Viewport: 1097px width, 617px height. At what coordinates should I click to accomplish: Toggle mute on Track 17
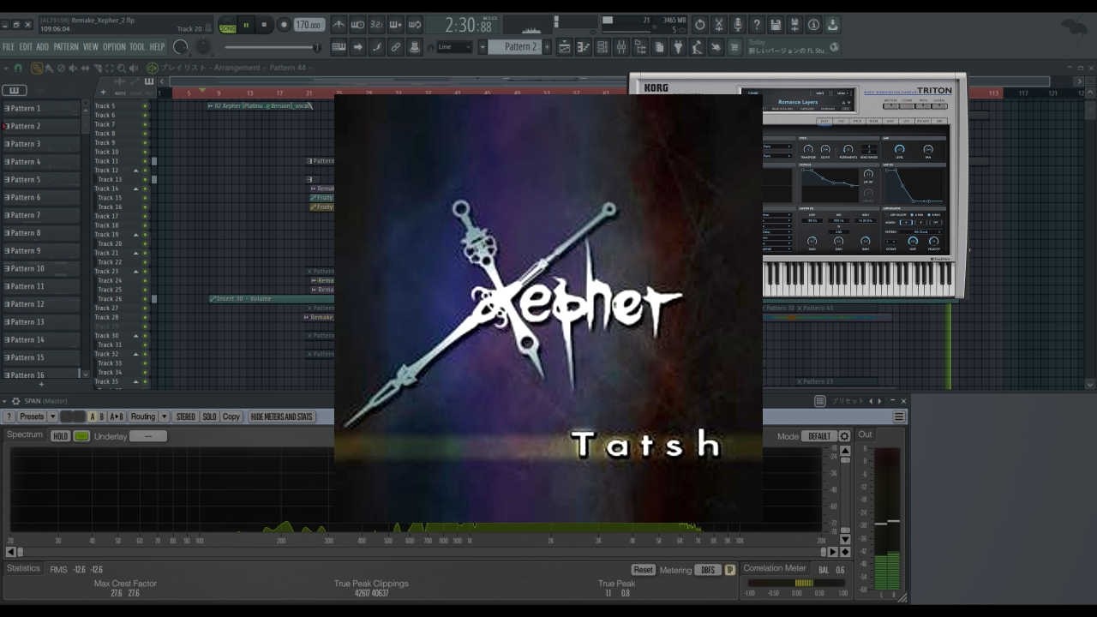pyautogui.click(x=145, y=216)
